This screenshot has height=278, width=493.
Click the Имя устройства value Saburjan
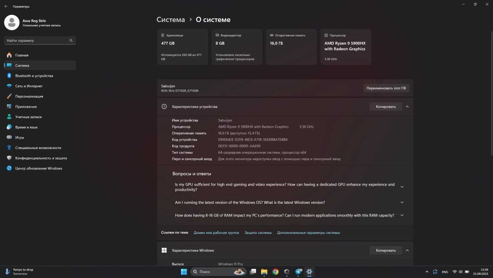pyautogui.click(x=225, y=120)
